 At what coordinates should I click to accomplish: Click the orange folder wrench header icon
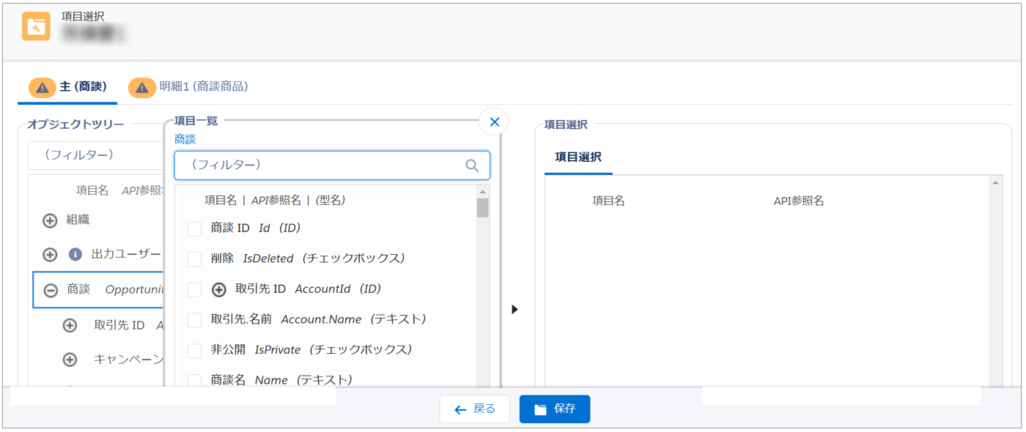[x=36, y=26]
